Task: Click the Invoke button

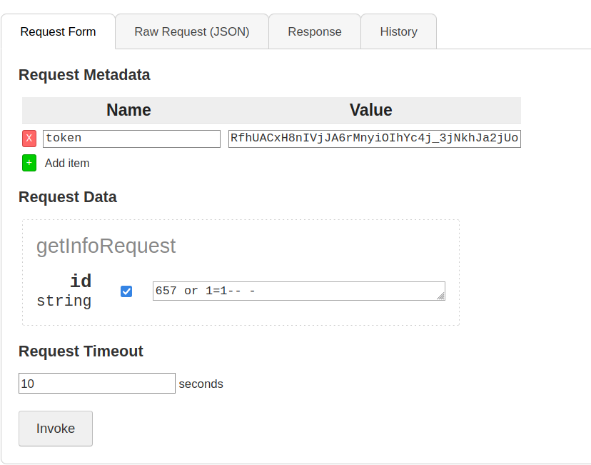Action: (56, 429)
